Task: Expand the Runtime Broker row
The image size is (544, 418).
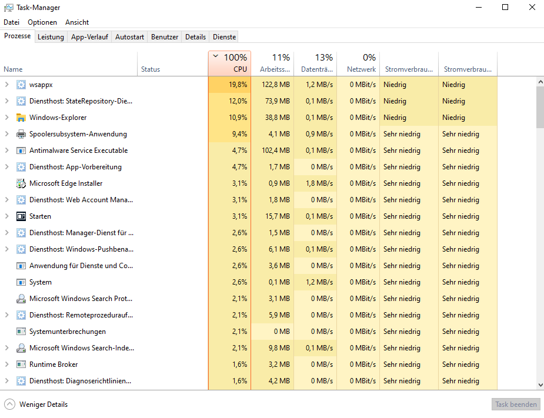Action: tap(6, 365)
